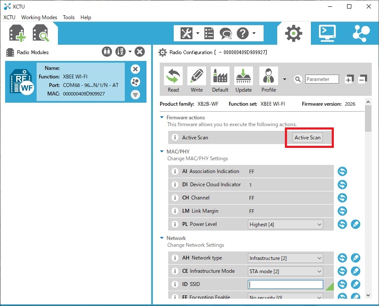The image size is (379, 306).
Task: Collapse the Firmware actions section
Action: [x=162, y=118]
